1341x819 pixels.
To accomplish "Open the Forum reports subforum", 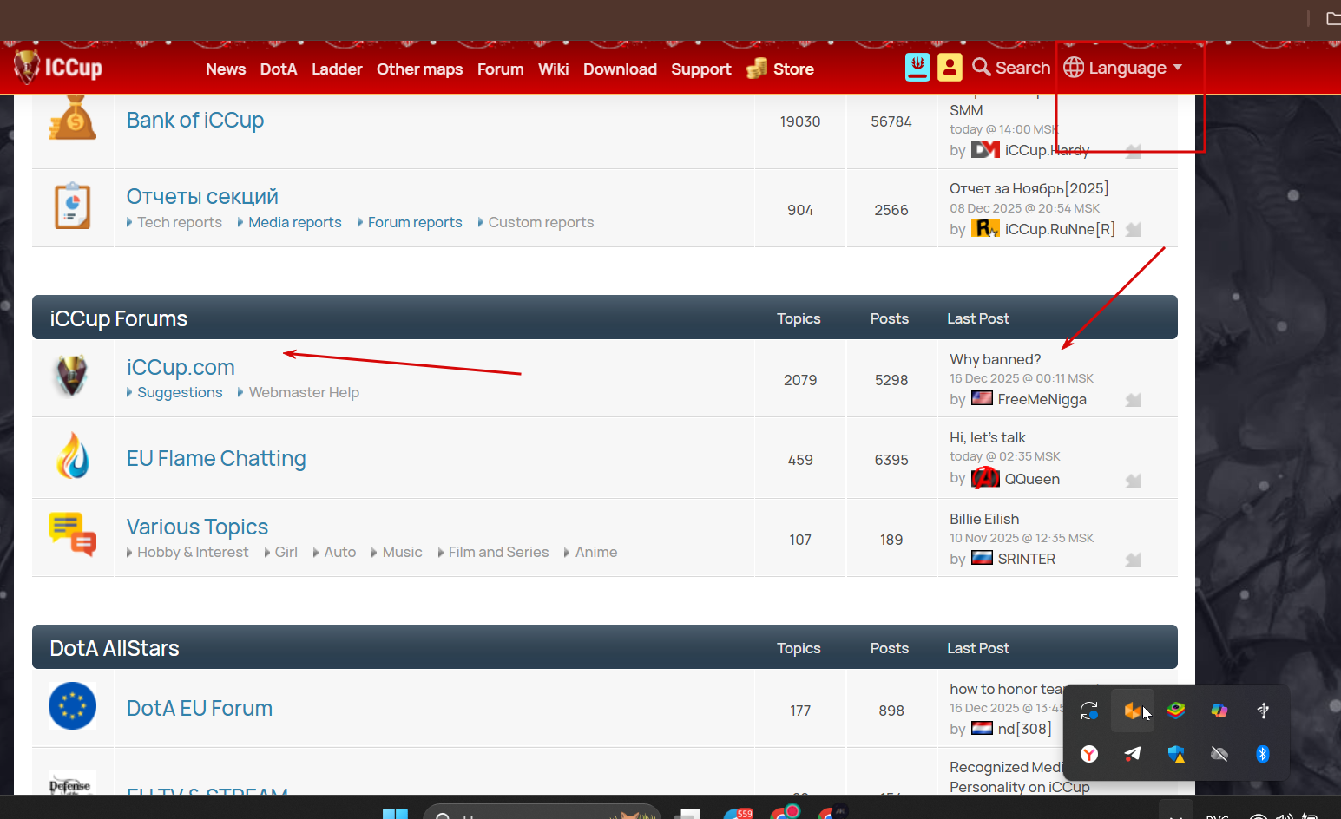I will click(x=415, y=222).
